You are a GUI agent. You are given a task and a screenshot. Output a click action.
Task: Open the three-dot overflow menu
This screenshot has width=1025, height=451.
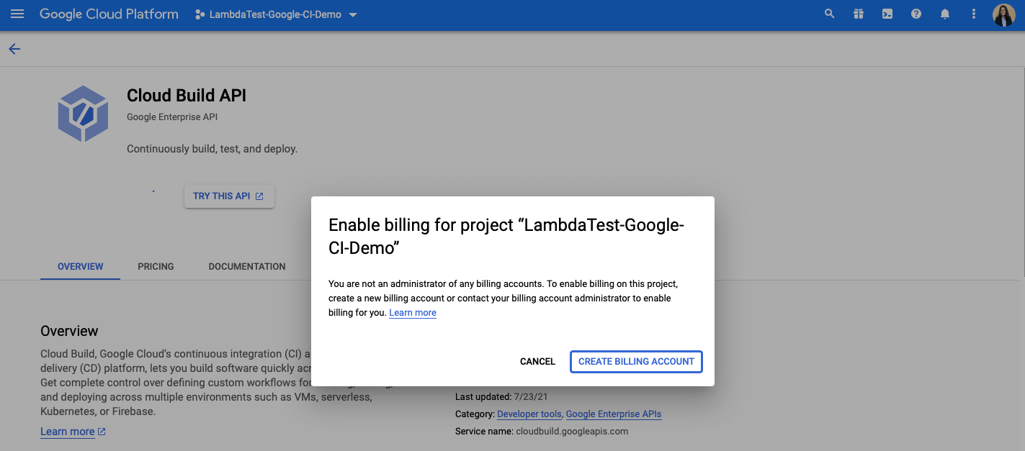pyautogui.click(x=973, y=14)
